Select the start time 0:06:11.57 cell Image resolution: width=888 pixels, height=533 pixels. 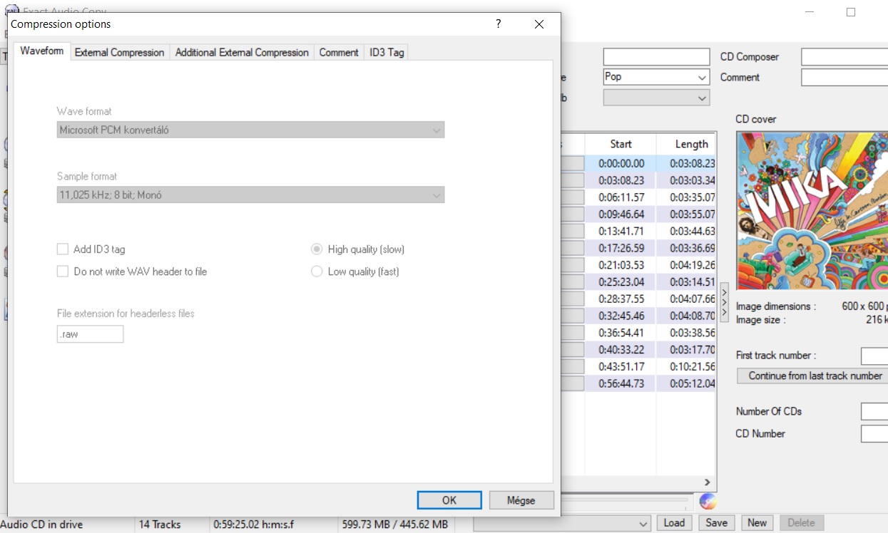coord(621,197)
